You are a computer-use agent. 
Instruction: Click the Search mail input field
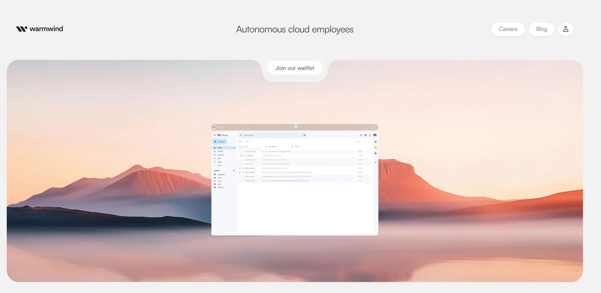pyautogui.click(x=270, y=135)
